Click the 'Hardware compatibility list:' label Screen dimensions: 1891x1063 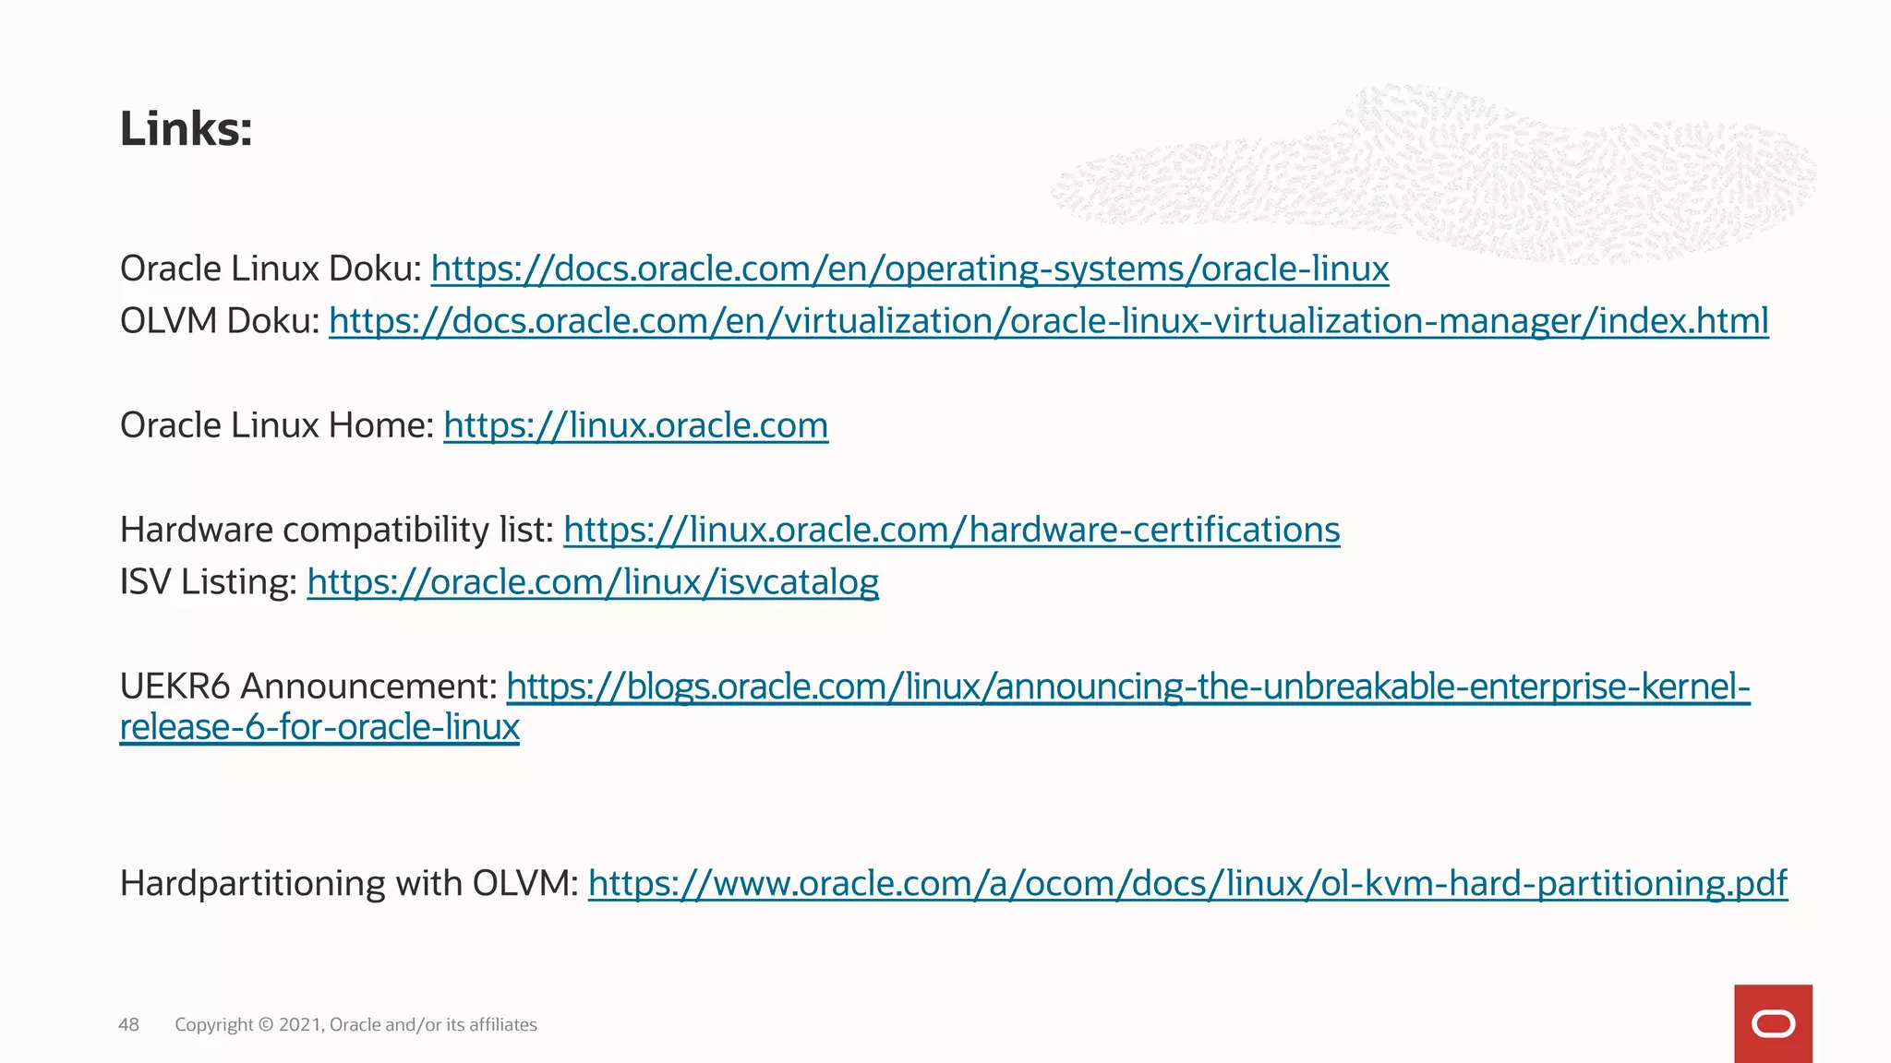pyautogui.click(x=337, y=530)
